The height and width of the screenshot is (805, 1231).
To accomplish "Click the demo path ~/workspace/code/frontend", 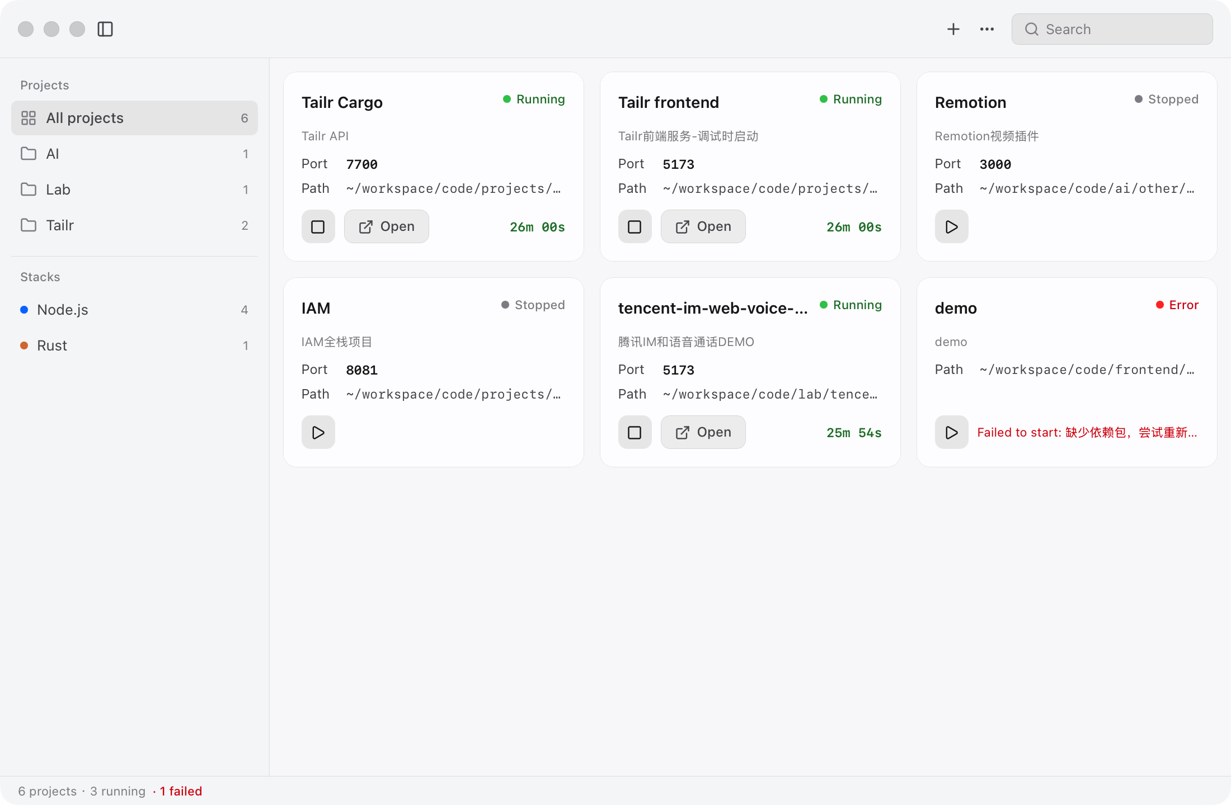I will 1087,370.
